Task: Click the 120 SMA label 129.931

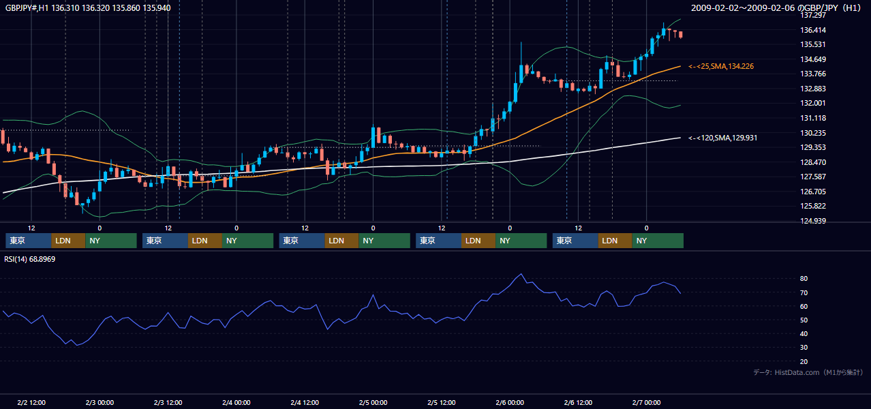Action: point(723,138)
